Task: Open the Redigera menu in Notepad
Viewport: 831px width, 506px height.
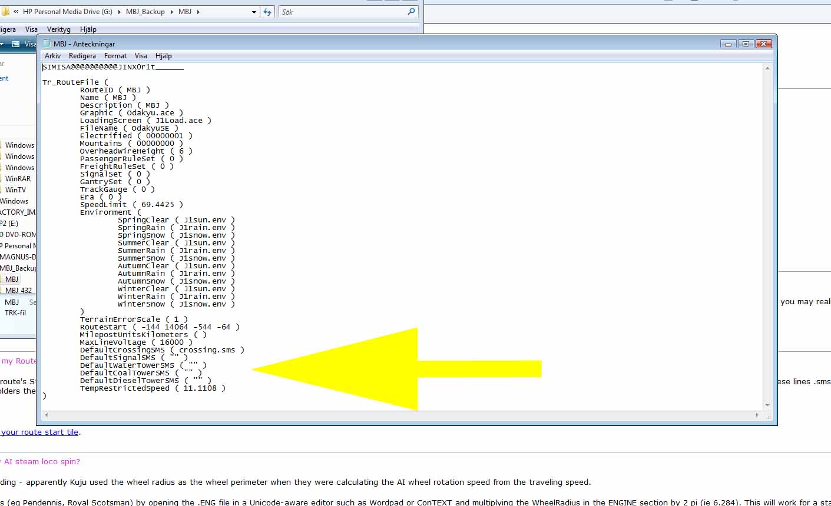Action: [x=82, y=56]
